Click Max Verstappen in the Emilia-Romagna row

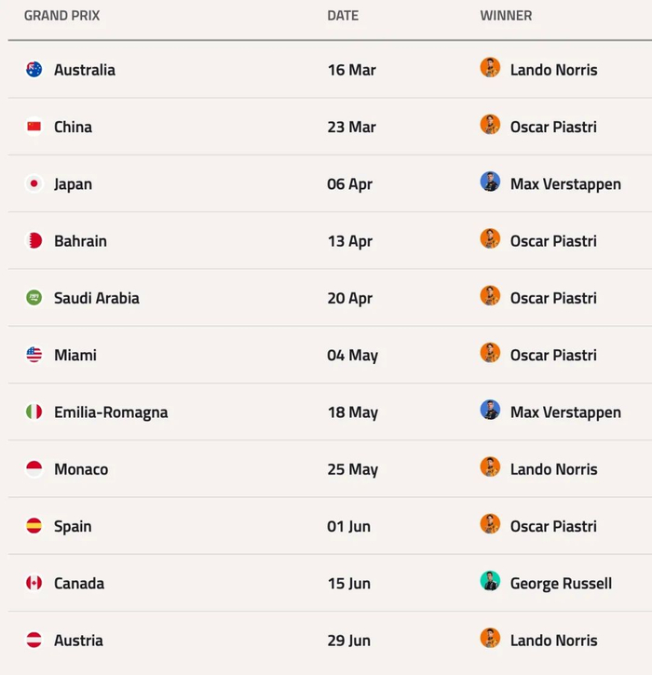(565, 412)
